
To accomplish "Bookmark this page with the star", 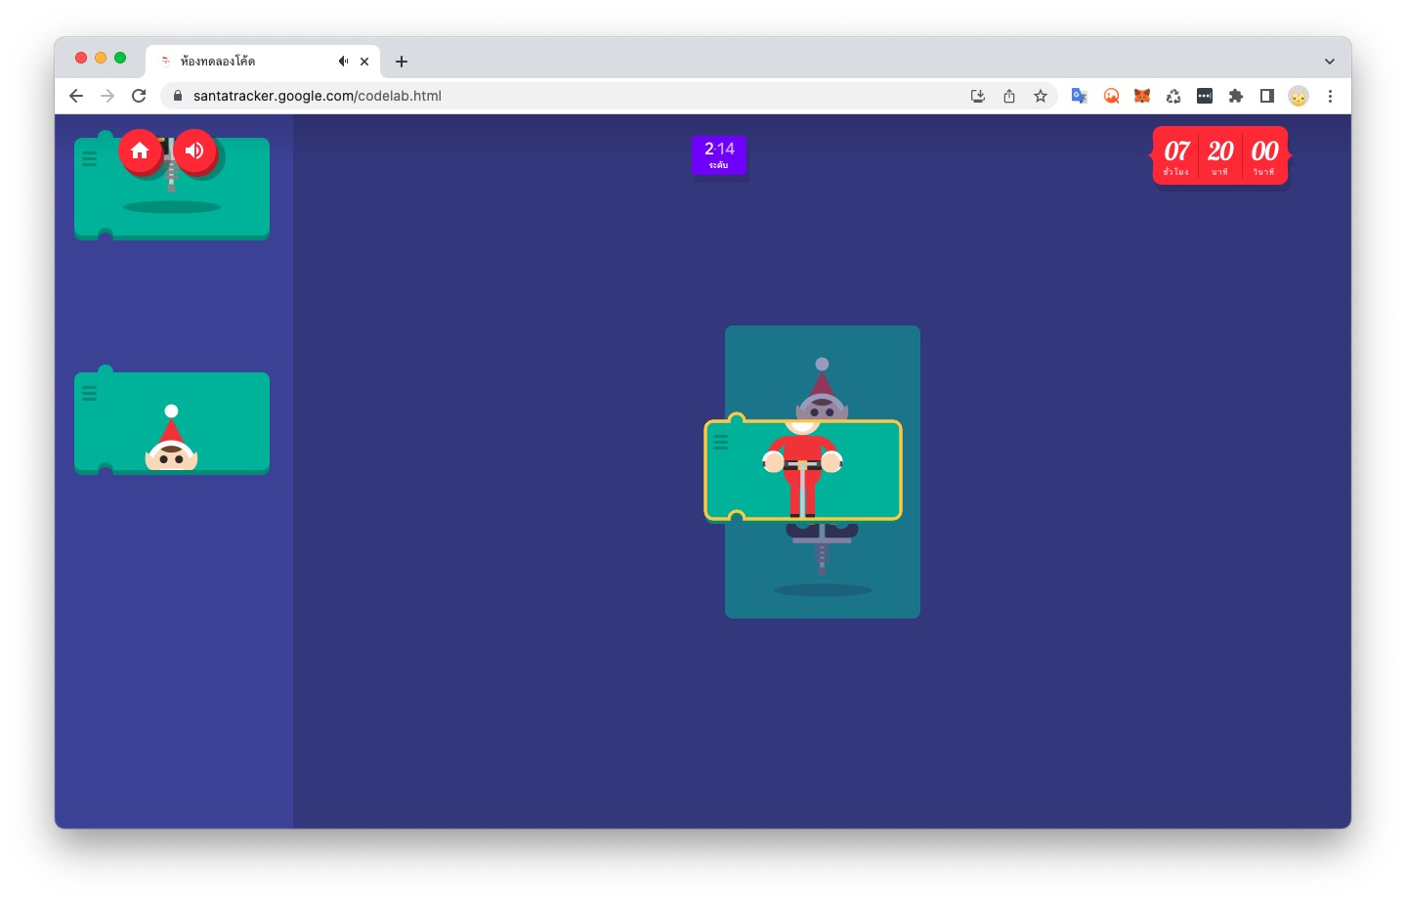I will tap(1040, 96).
